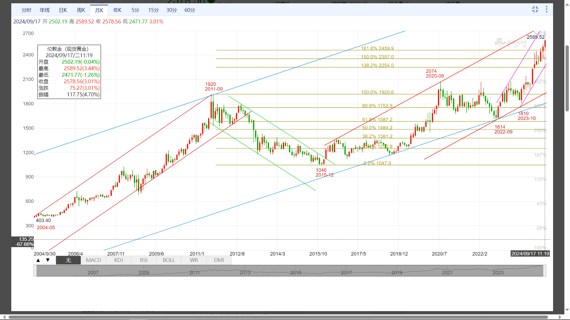The image size is (570, 320).
Task: Click the up triangle indicator button
Action: (38, 260)
